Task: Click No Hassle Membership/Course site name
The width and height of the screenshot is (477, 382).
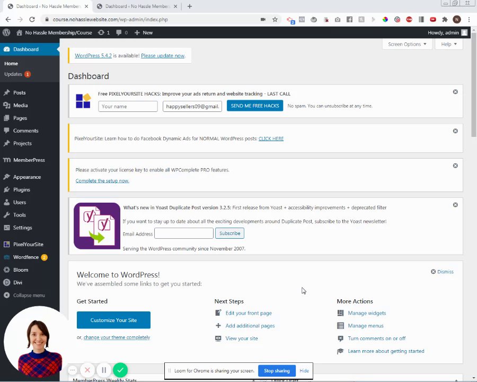Action: (x=58, y=32)
